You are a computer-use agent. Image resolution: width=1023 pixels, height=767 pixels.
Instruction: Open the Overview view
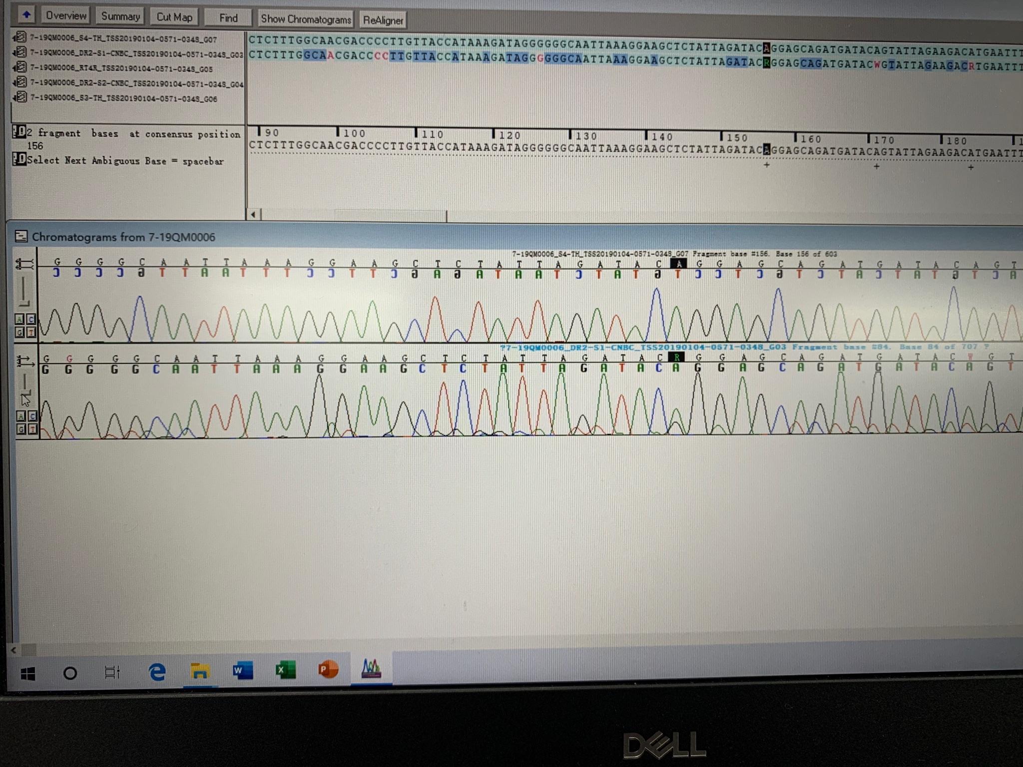66,16
